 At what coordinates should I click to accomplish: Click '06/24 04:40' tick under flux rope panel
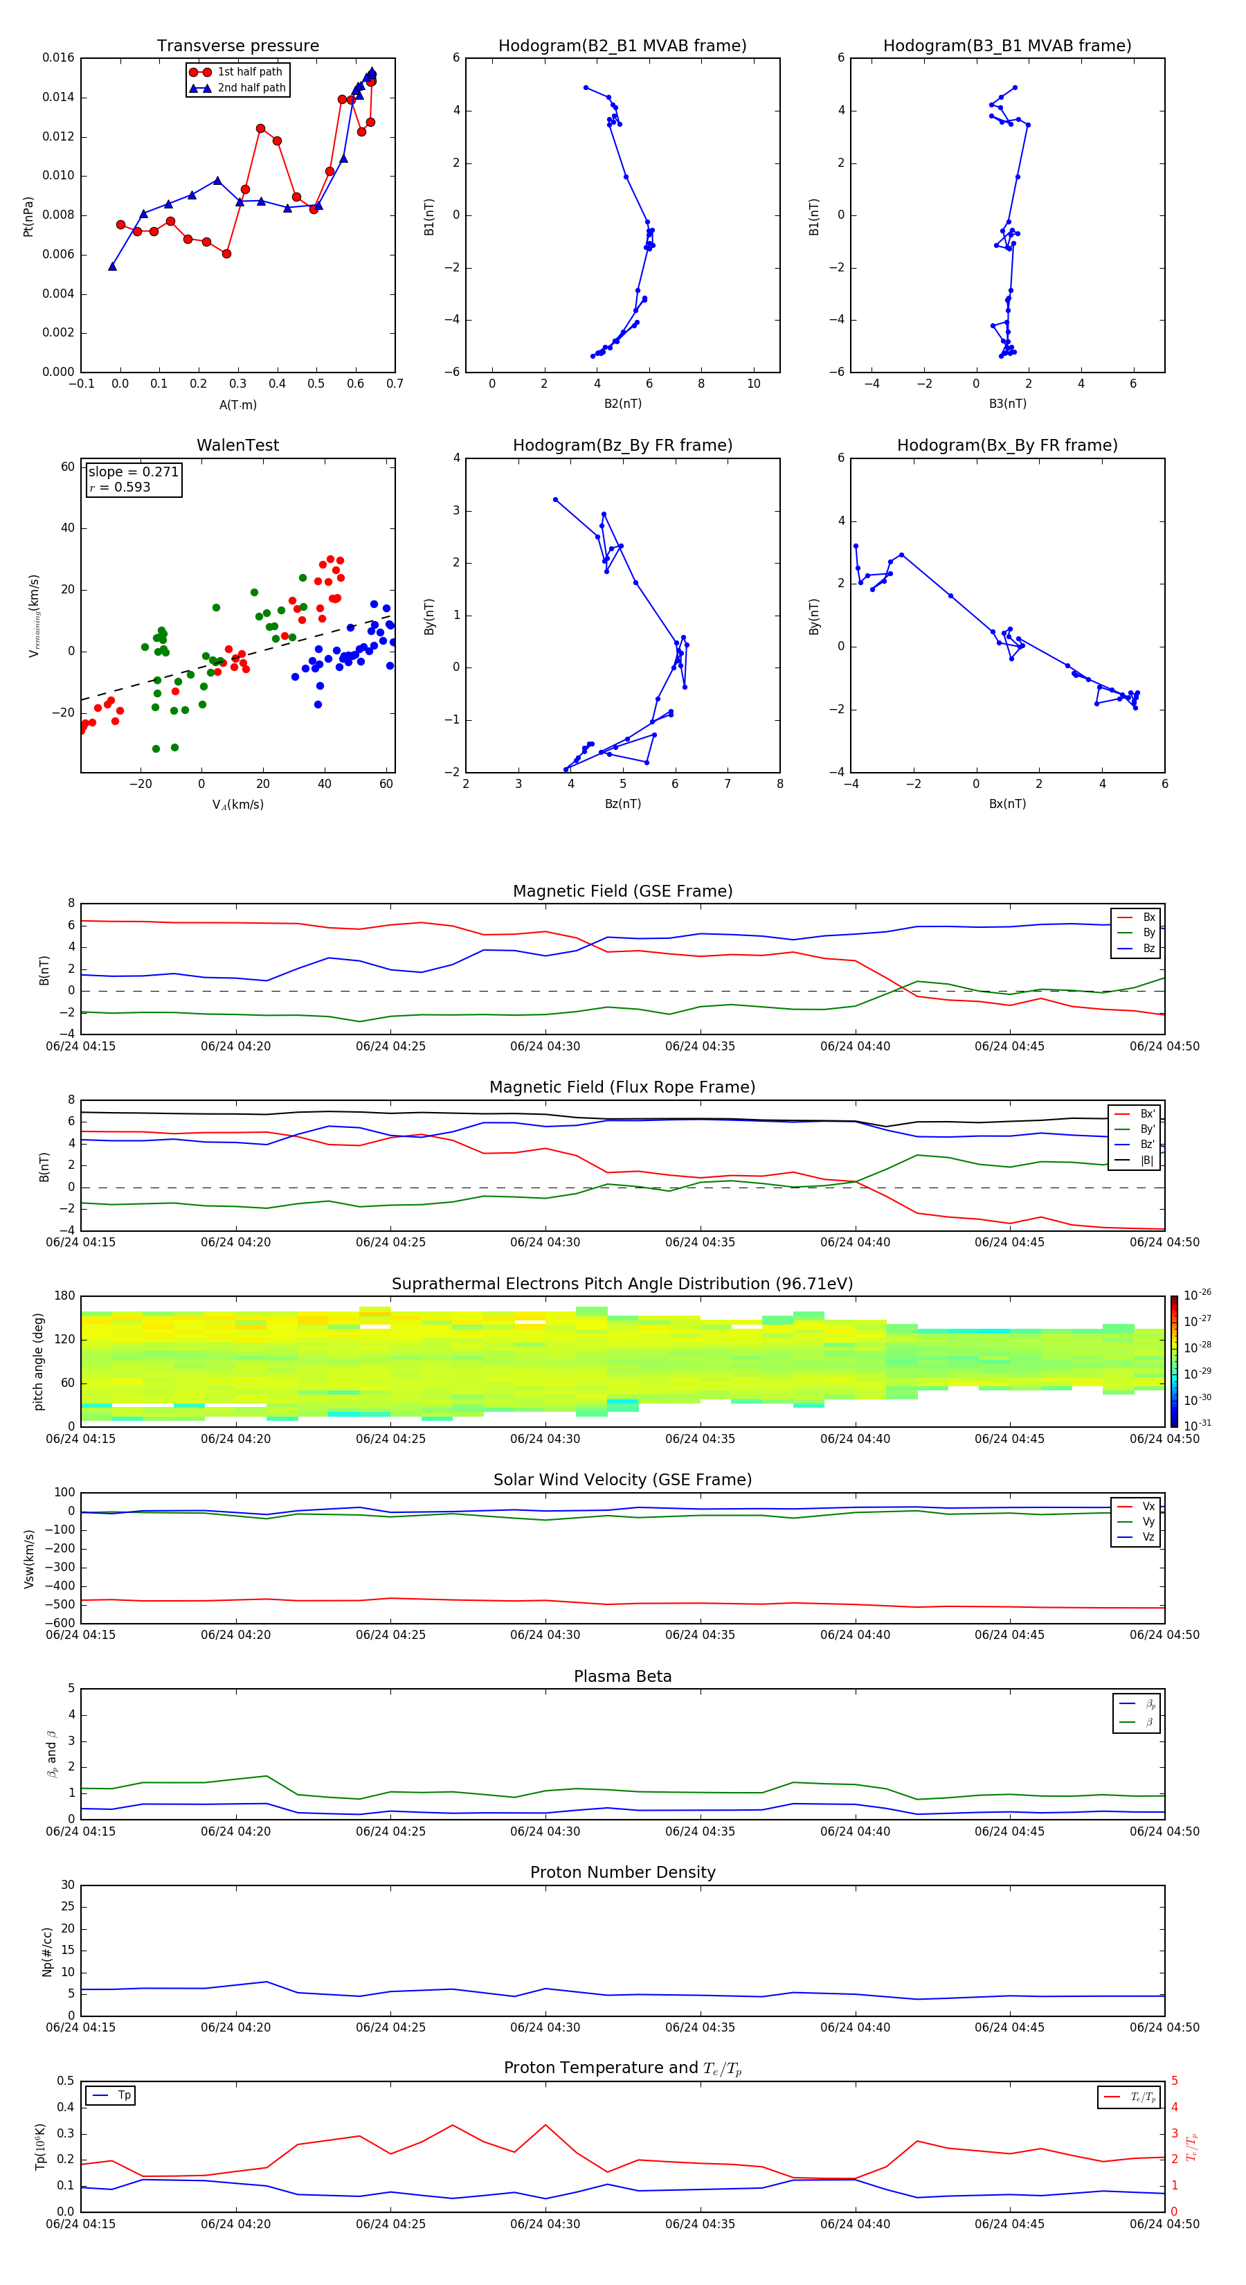855,1243
